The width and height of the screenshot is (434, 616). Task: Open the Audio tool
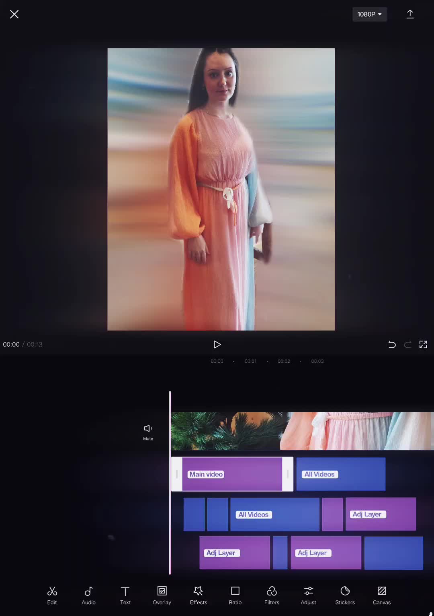tap(88, 595)
